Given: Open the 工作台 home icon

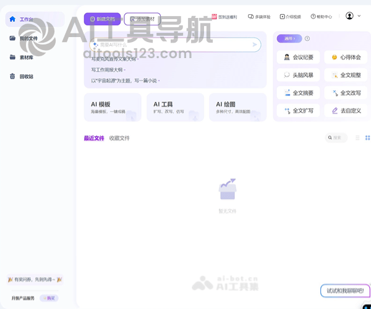Looking at the screenshot, I should (12, 19).
